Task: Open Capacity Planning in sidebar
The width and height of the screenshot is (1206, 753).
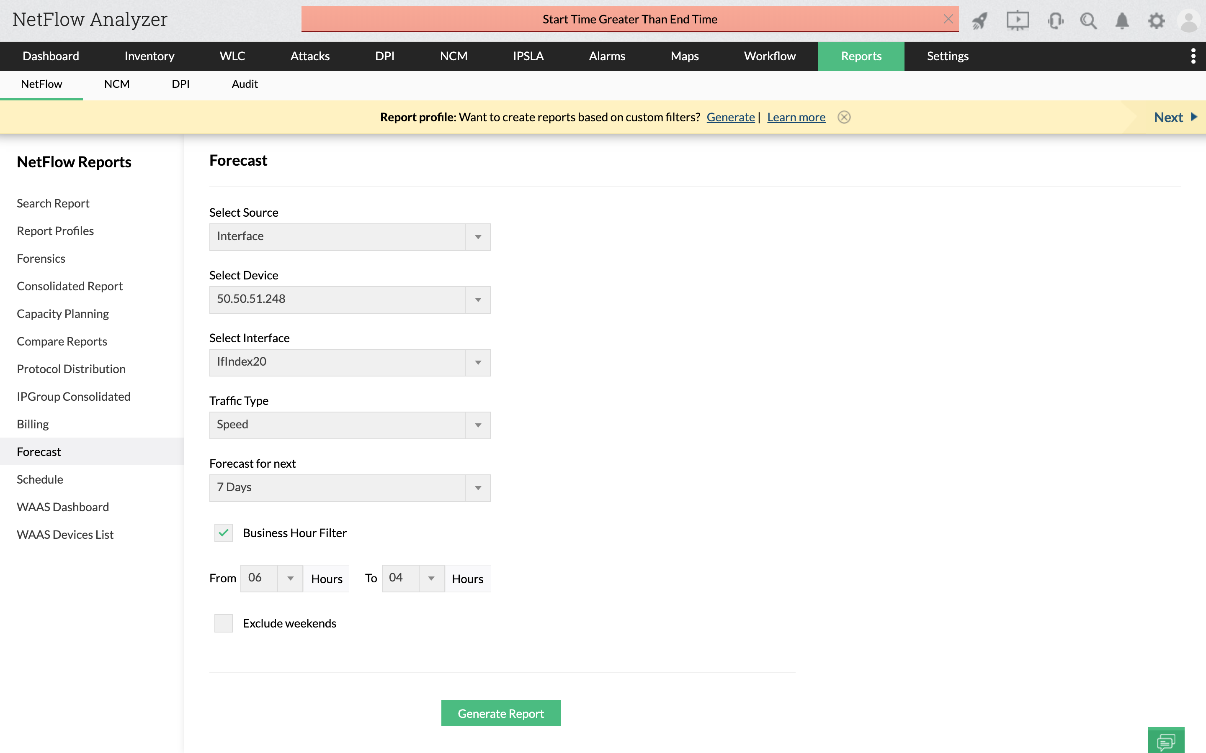Action: pos(63,314)
